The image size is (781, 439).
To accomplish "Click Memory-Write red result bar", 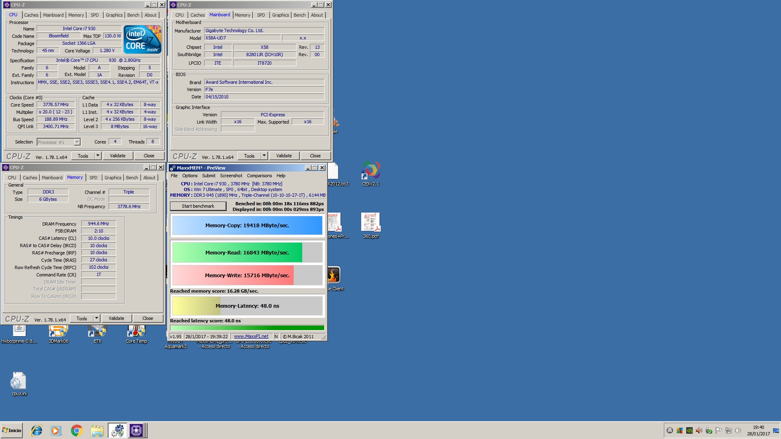I will click(x=247, y=275).
